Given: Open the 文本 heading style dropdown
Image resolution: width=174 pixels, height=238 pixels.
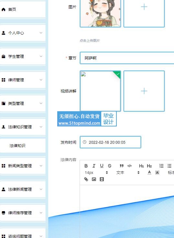Looking at the screenshot, I should pos(128,173).
